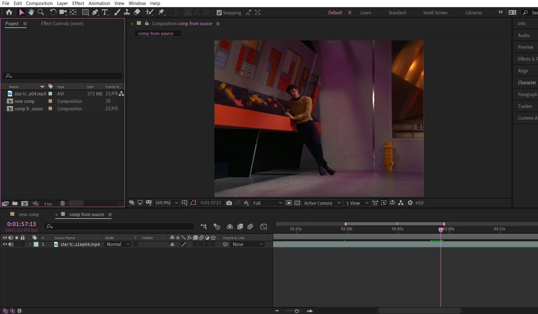Open the Composition menu

(x=39, y=3)
